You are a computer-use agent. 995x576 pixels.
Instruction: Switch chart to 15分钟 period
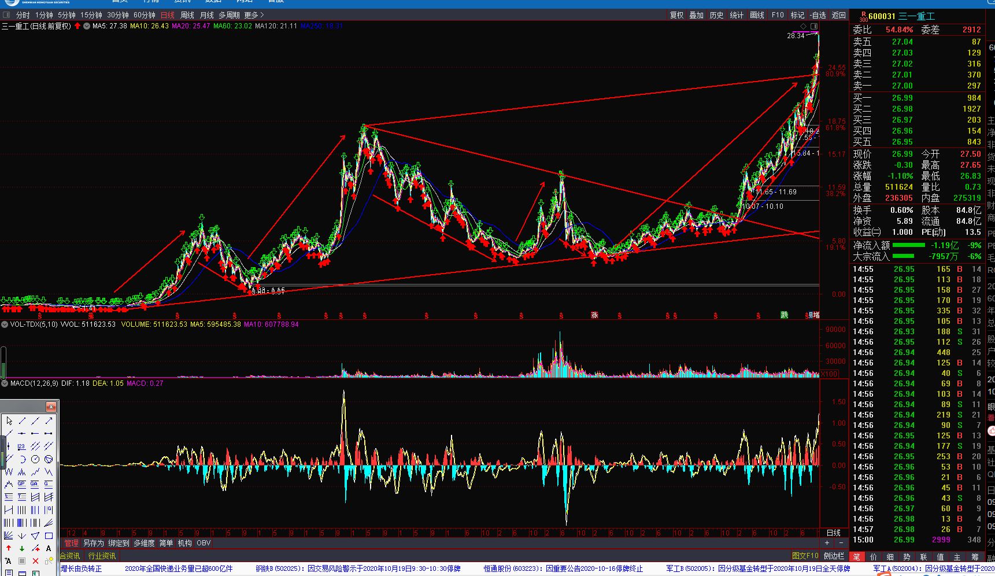[x=91, y=15]
